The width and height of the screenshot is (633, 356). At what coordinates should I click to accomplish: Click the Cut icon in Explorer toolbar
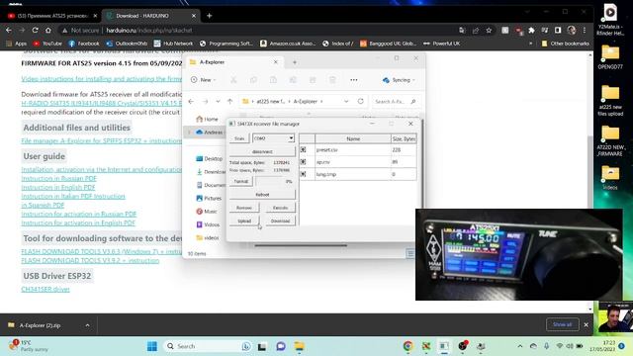pos(233,80)
